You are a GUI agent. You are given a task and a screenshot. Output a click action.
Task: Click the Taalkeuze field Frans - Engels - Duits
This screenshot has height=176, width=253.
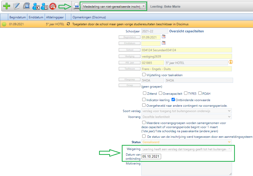[x=186, y=69]
